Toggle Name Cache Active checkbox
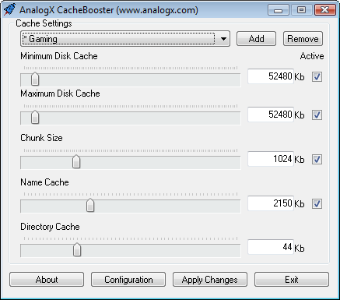Image resolution: width=340 pixels, height=300 pixels. click(317, 204)
